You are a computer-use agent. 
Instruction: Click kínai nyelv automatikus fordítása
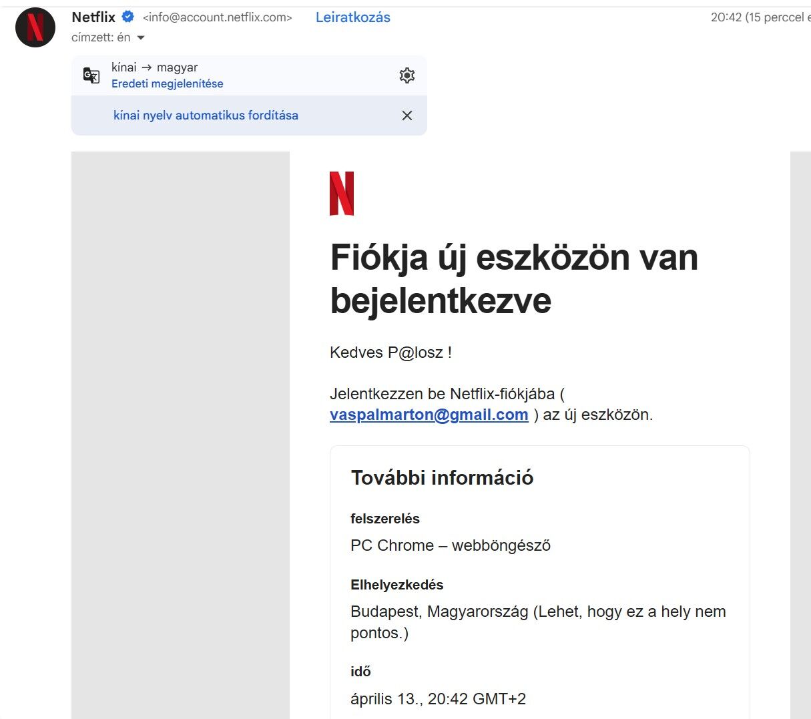click(x=206, y=115)
